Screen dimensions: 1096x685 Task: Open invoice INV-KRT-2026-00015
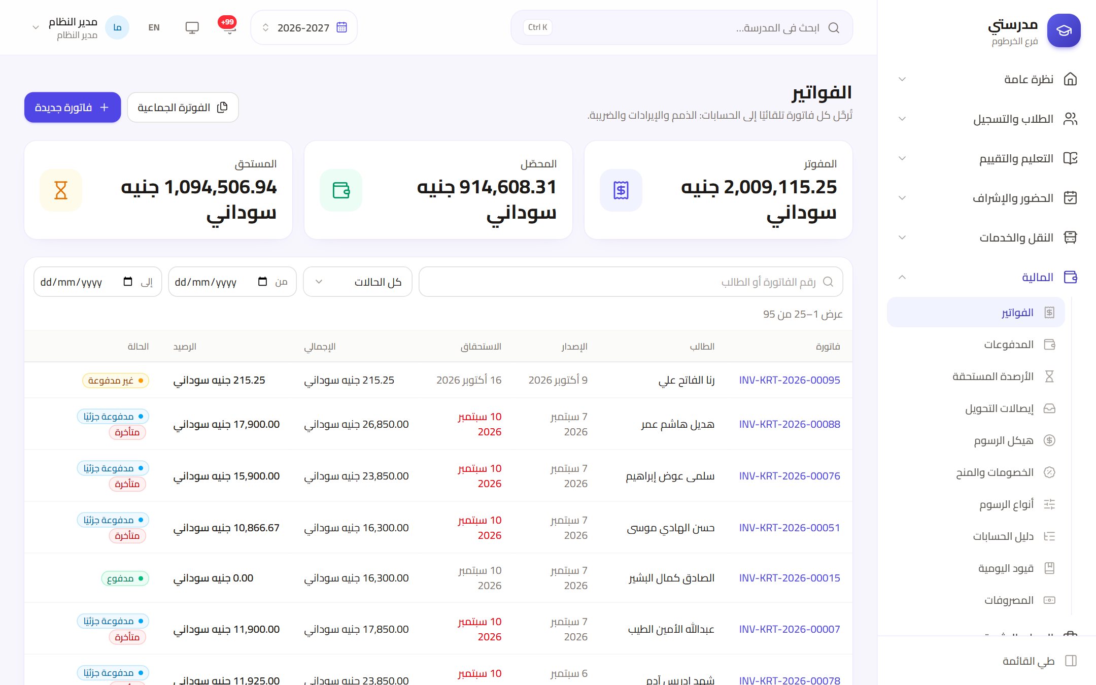[x=789, y=578]
